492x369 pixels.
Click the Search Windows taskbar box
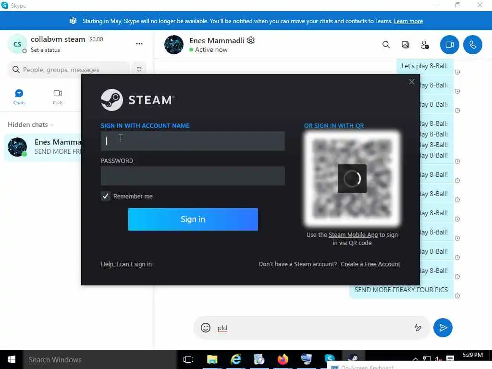click(x=100, y=359)
